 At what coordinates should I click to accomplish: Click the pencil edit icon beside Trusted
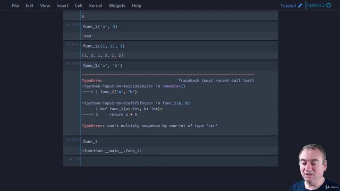[x=300, y=6]
